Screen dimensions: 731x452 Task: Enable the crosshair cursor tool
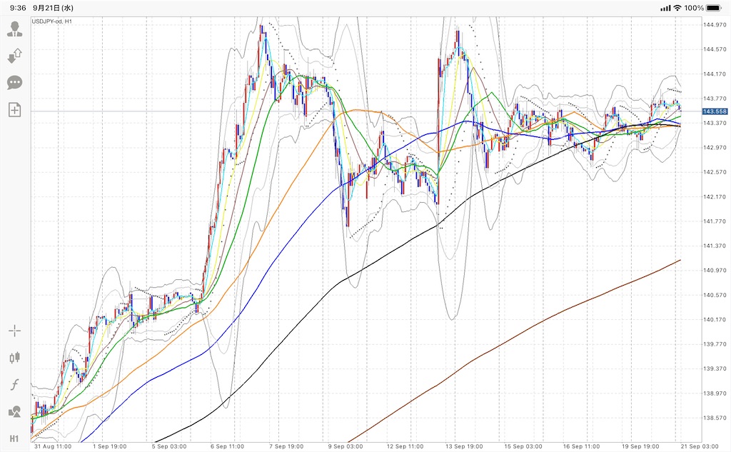tap(14, 331)
